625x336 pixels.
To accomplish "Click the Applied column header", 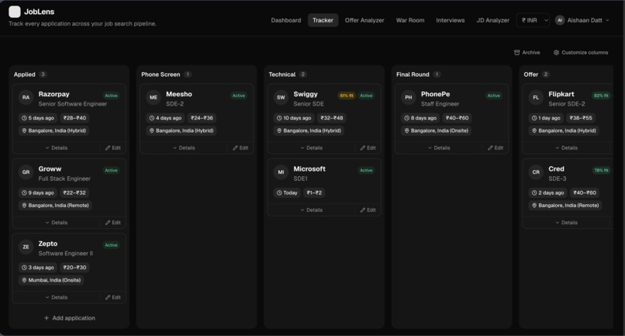I will pyautogui.click(x=24, y=74).
